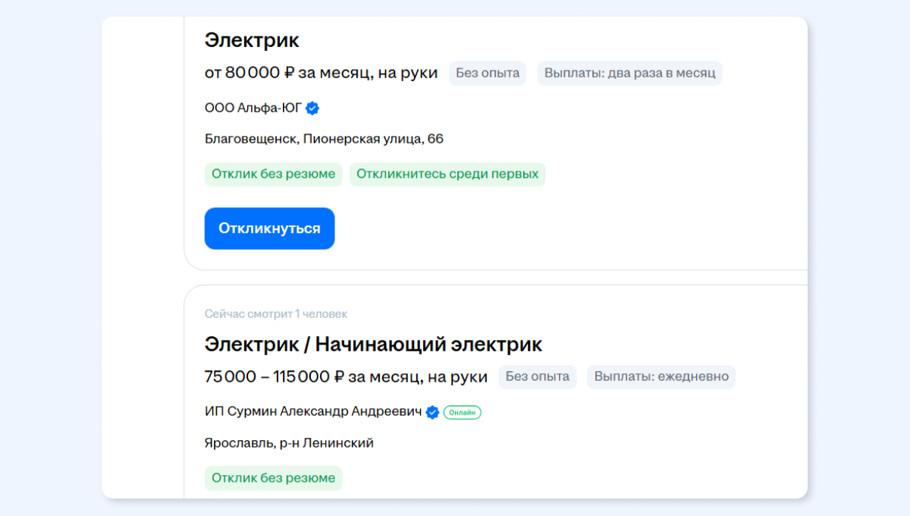Open the Электрик vacancy title
The width and height of the screenshot is (910, 516).
[x=252, y=40]
